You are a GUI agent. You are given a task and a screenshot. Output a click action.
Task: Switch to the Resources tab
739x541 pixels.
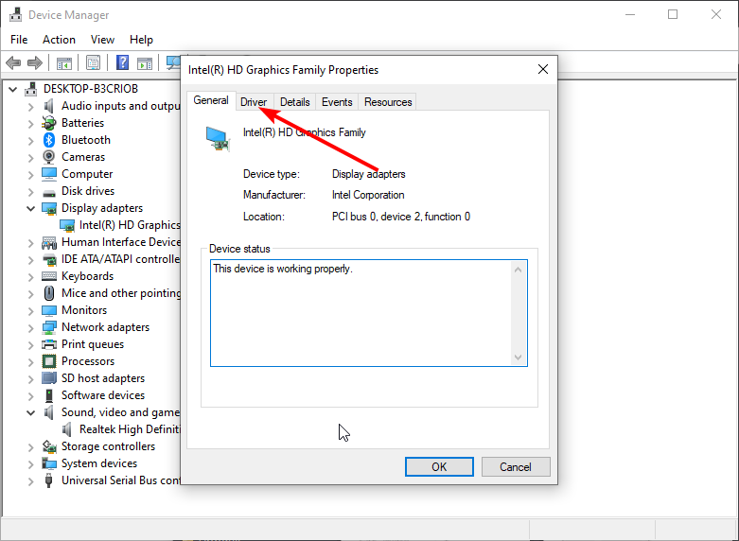click(x=388, y=102)
